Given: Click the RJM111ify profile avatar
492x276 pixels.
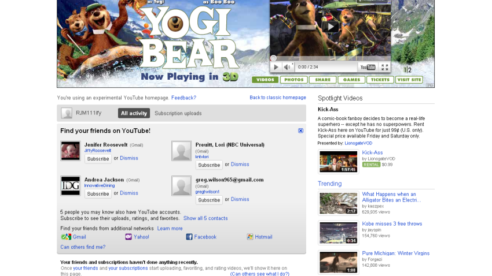Looking at the screenshot, I should pos(67,113).
